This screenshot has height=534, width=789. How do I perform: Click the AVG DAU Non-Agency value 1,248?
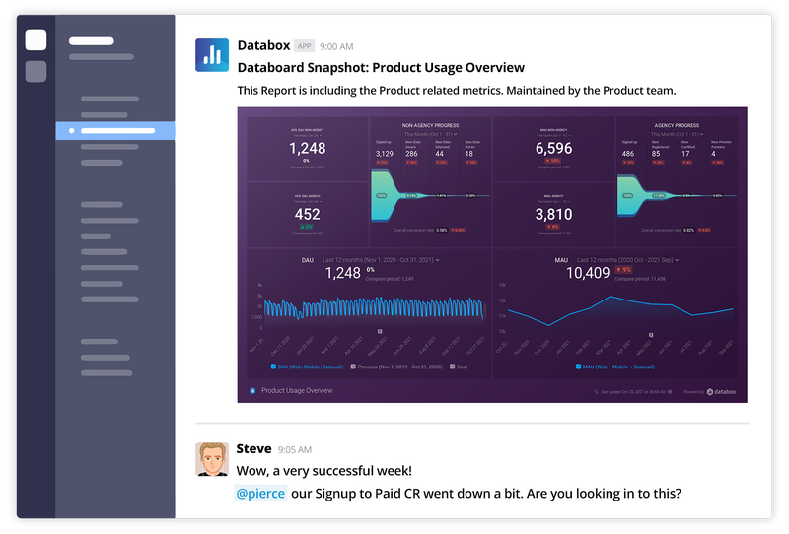(x=308, y=149)
